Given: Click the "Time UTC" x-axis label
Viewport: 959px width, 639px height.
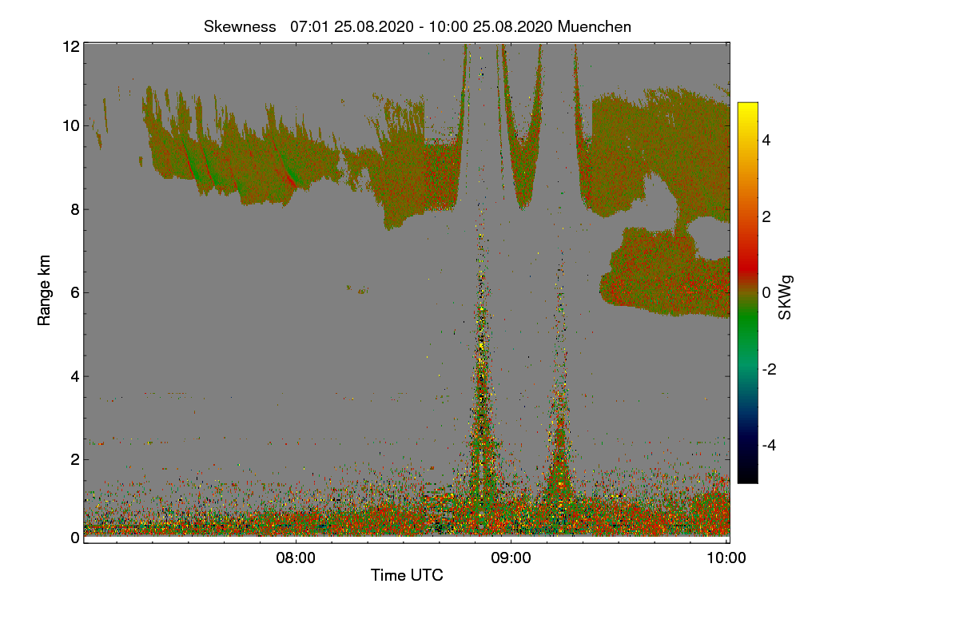Looking at the screenshot, I should pos(407,574).
